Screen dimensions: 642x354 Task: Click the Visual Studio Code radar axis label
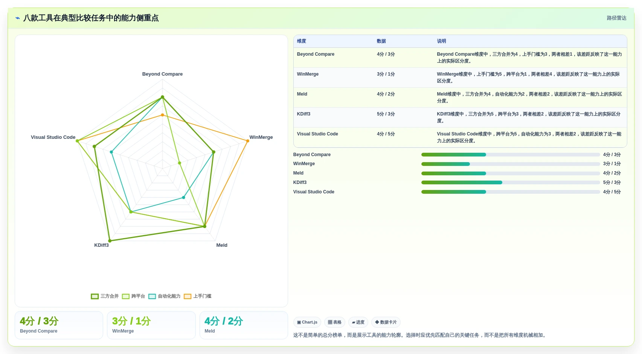pos(53,137)
